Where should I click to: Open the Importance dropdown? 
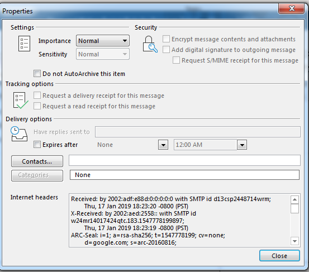click(x=103, y=41)
